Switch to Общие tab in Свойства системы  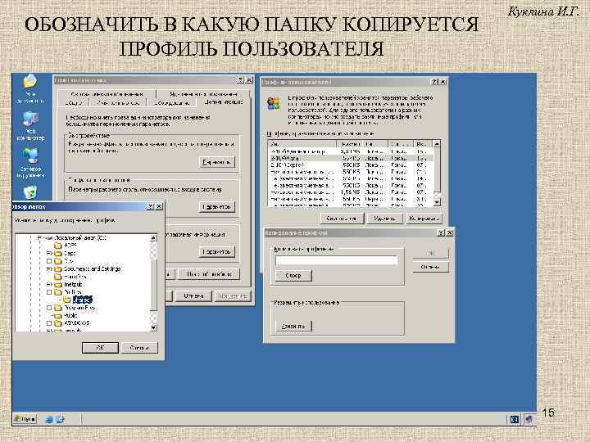(74, 102)
